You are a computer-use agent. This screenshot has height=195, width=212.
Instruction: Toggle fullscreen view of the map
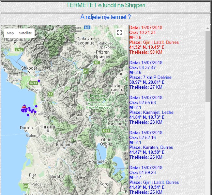coord(119,32)
